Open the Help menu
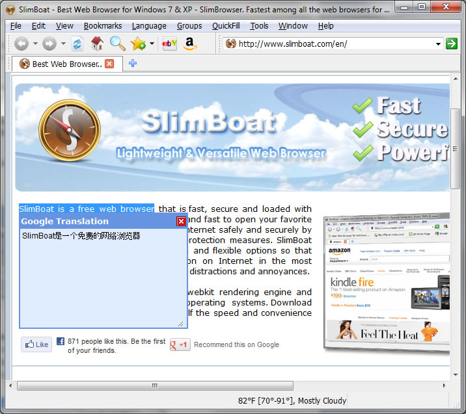 point(325,26)
